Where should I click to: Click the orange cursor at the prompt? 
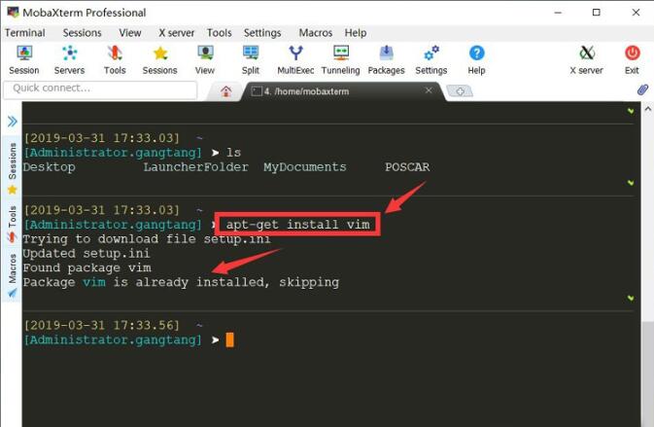pos(229,339)
